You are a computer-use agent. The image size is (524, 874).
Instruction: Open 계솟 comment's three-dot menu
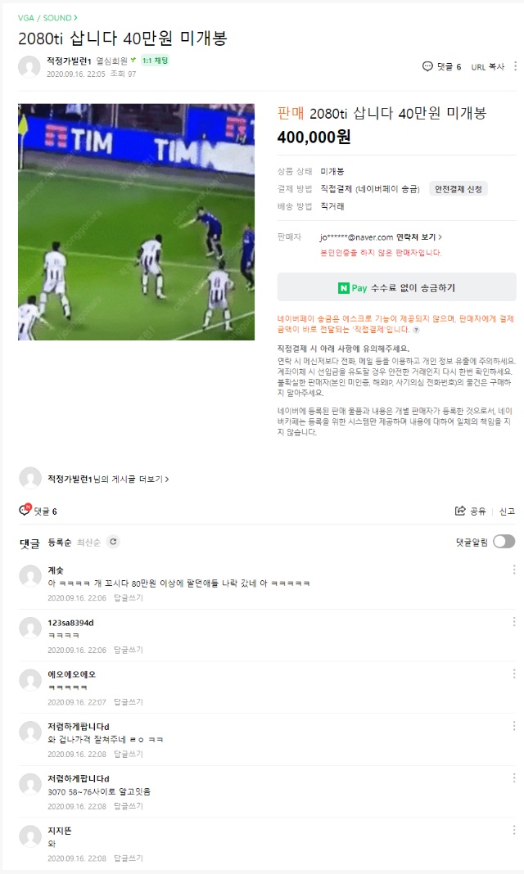click(x=514, y=570)
